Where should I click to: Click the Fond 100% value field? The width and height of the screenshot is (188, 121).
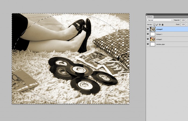(x=183, y=24)
